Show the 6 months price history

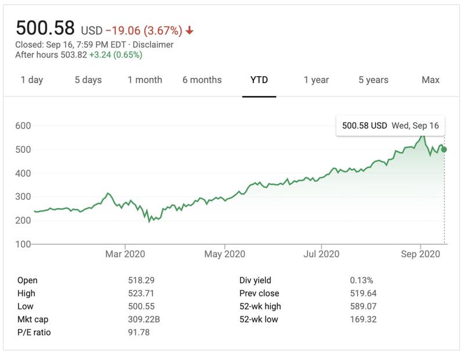click(x=202, y=80)
